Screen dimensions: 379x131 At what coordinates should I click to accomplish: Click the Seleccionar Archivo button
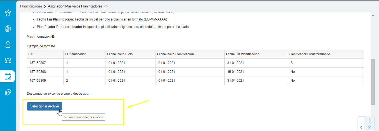pyautogui.click(x=44, y=106)
